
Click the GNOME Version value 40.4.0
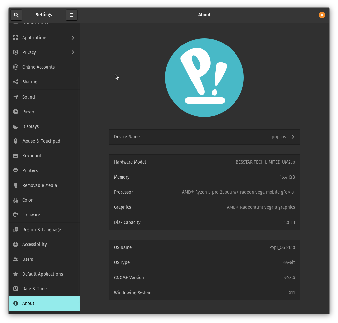[x=289, y=278]
